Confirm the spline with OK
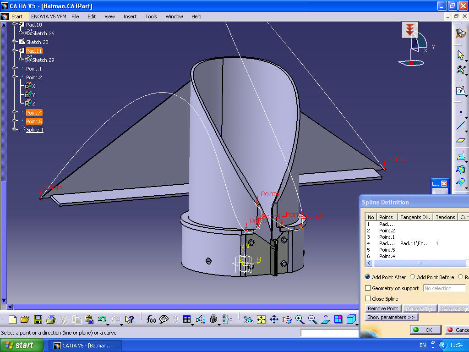This screenshot has width=469, height=352. pos(425,330)
